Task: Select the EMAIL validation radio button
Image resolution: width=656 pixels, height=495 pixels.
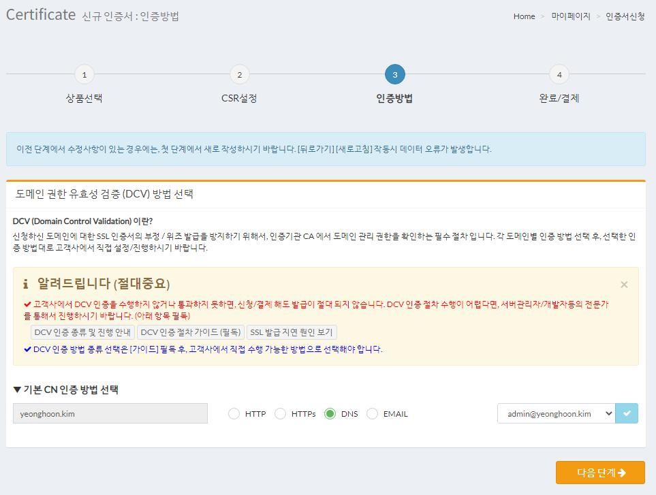Action: 372,413
